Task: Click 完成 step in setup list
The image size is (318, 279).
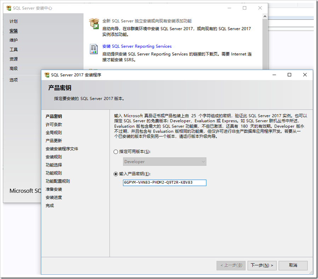Action: tap(50, 206)
